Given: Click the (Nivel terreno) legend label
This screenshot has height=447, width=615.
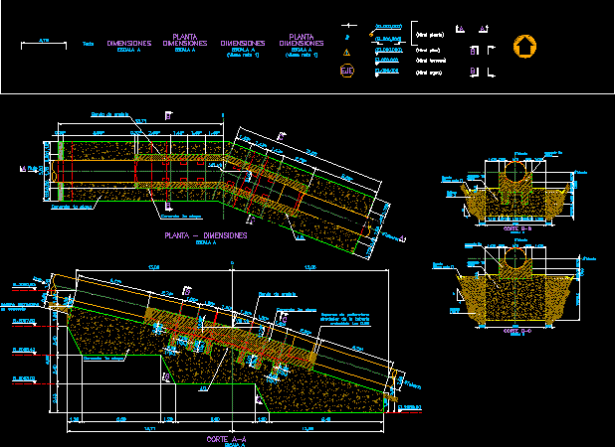Looking at the screenshot, I should coord(431,61).
